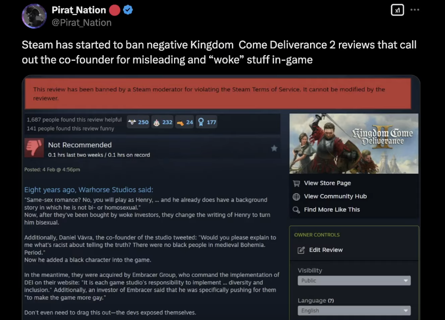Click the Language help (?) marker

point(331,301)
